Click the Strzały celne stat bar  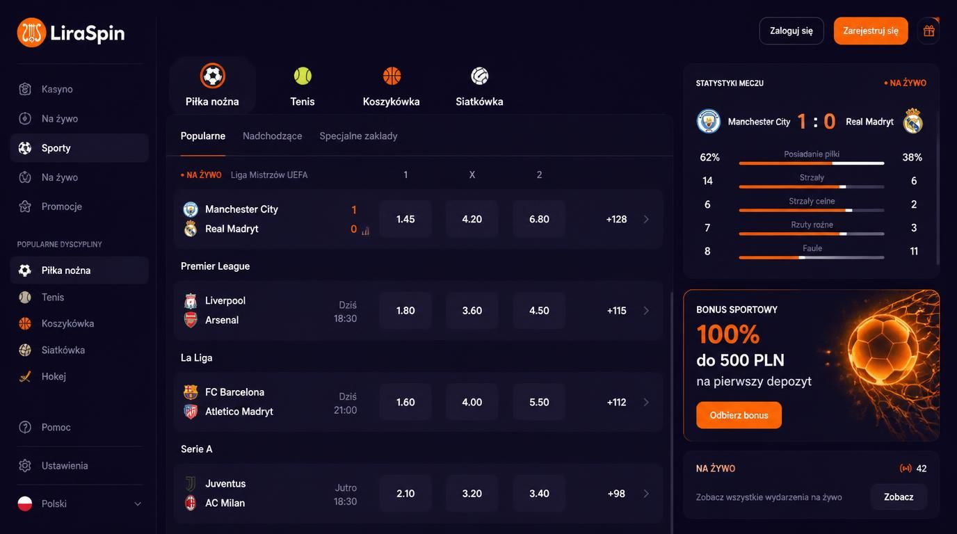pos(812,210)
